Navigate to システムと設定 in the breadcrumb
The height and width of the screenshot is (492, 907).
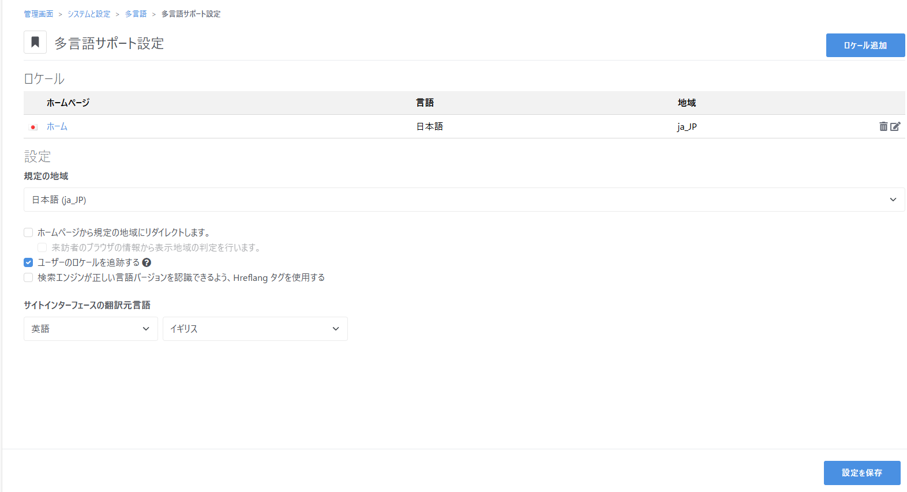click(89, 14)
